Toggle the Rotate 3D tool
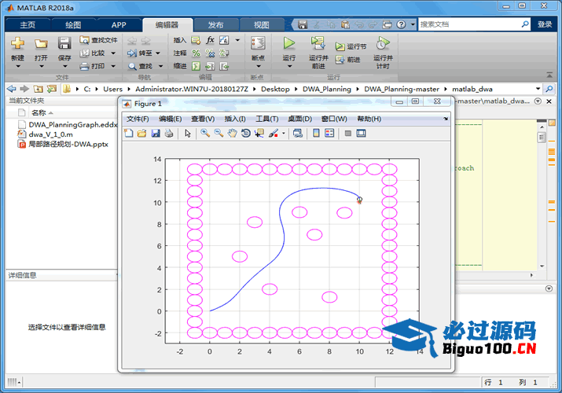This screenshot has height=393, width=562. tap(246, 134)
